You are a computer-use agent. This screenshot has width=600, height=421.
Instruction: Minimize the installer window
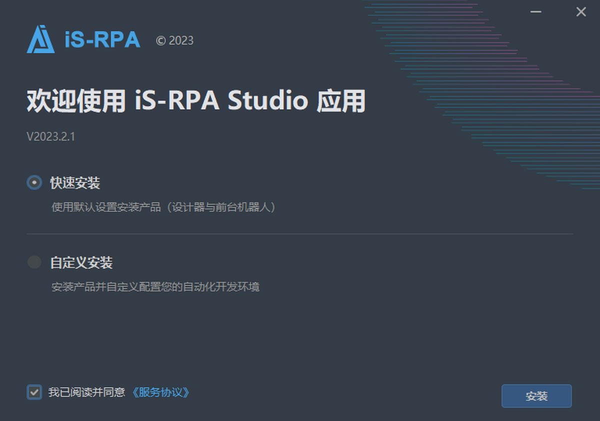[536, 12]
